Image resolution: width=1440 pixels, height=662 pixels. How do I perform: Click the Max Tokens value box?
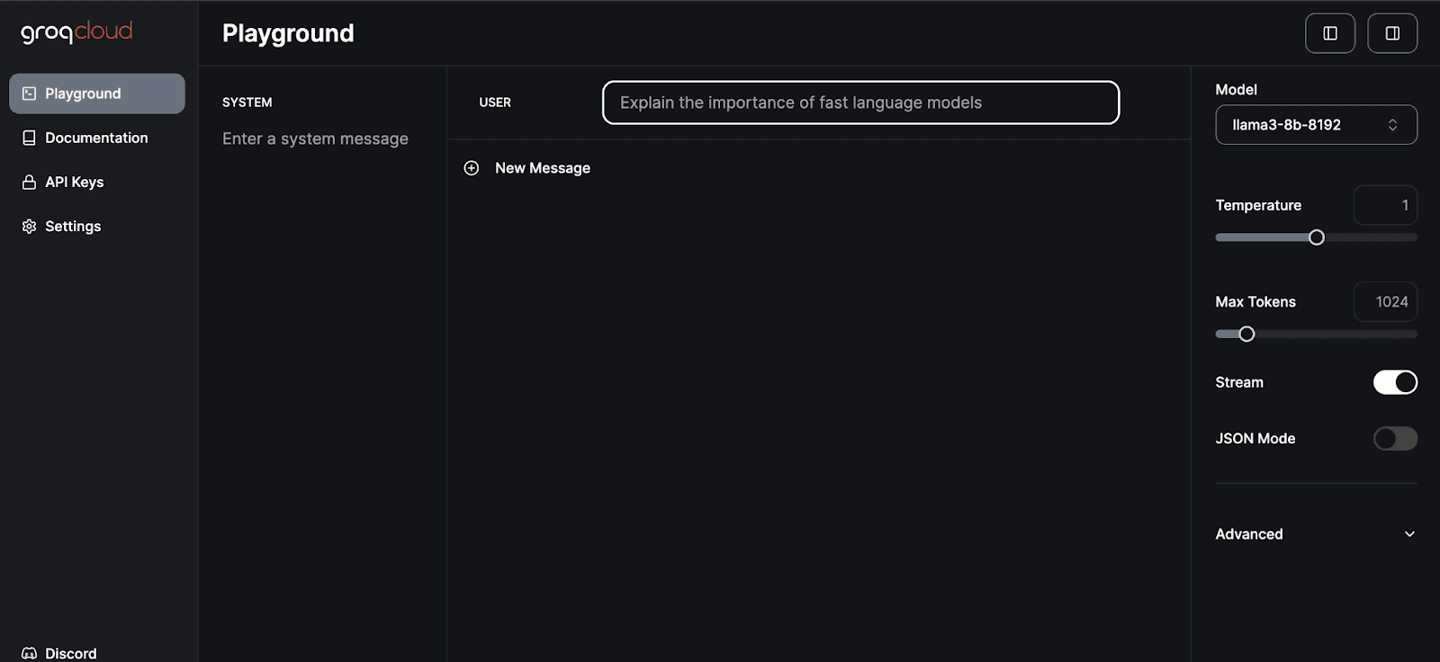click(1385, 302)
